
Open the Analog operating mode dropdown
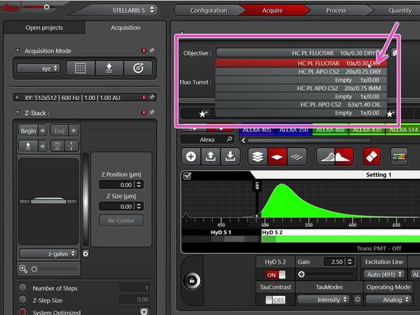pyautogui.click(x=388, y=299)
